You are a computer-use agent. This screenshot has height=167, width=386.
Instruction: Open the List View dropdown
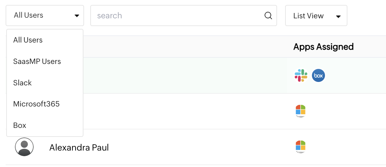point(316,16)
